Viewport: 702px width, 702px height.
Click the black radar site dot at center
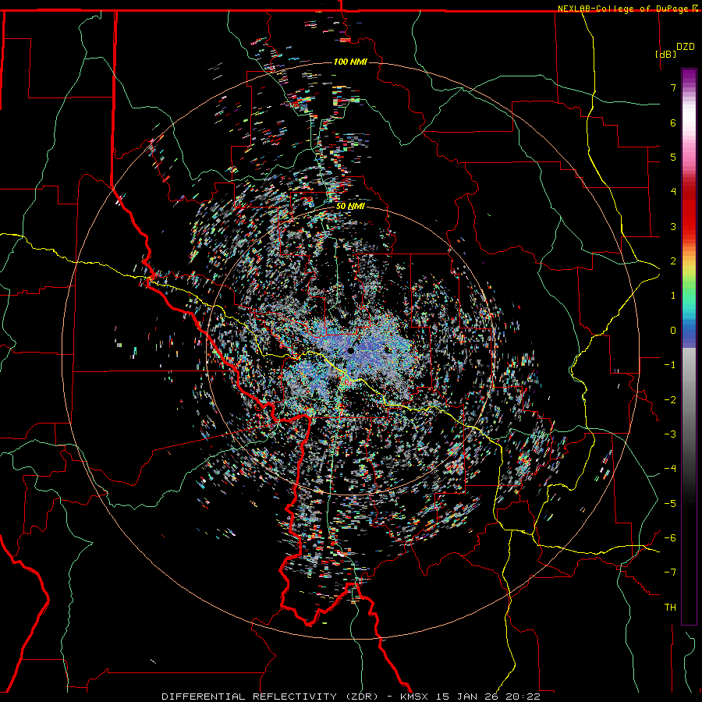(x=350, y=350)
